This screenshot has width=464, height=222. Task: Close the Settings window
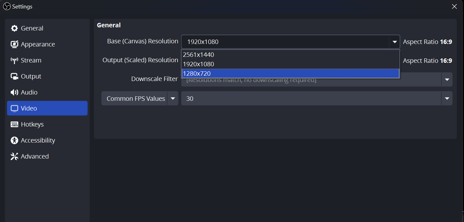454,6
